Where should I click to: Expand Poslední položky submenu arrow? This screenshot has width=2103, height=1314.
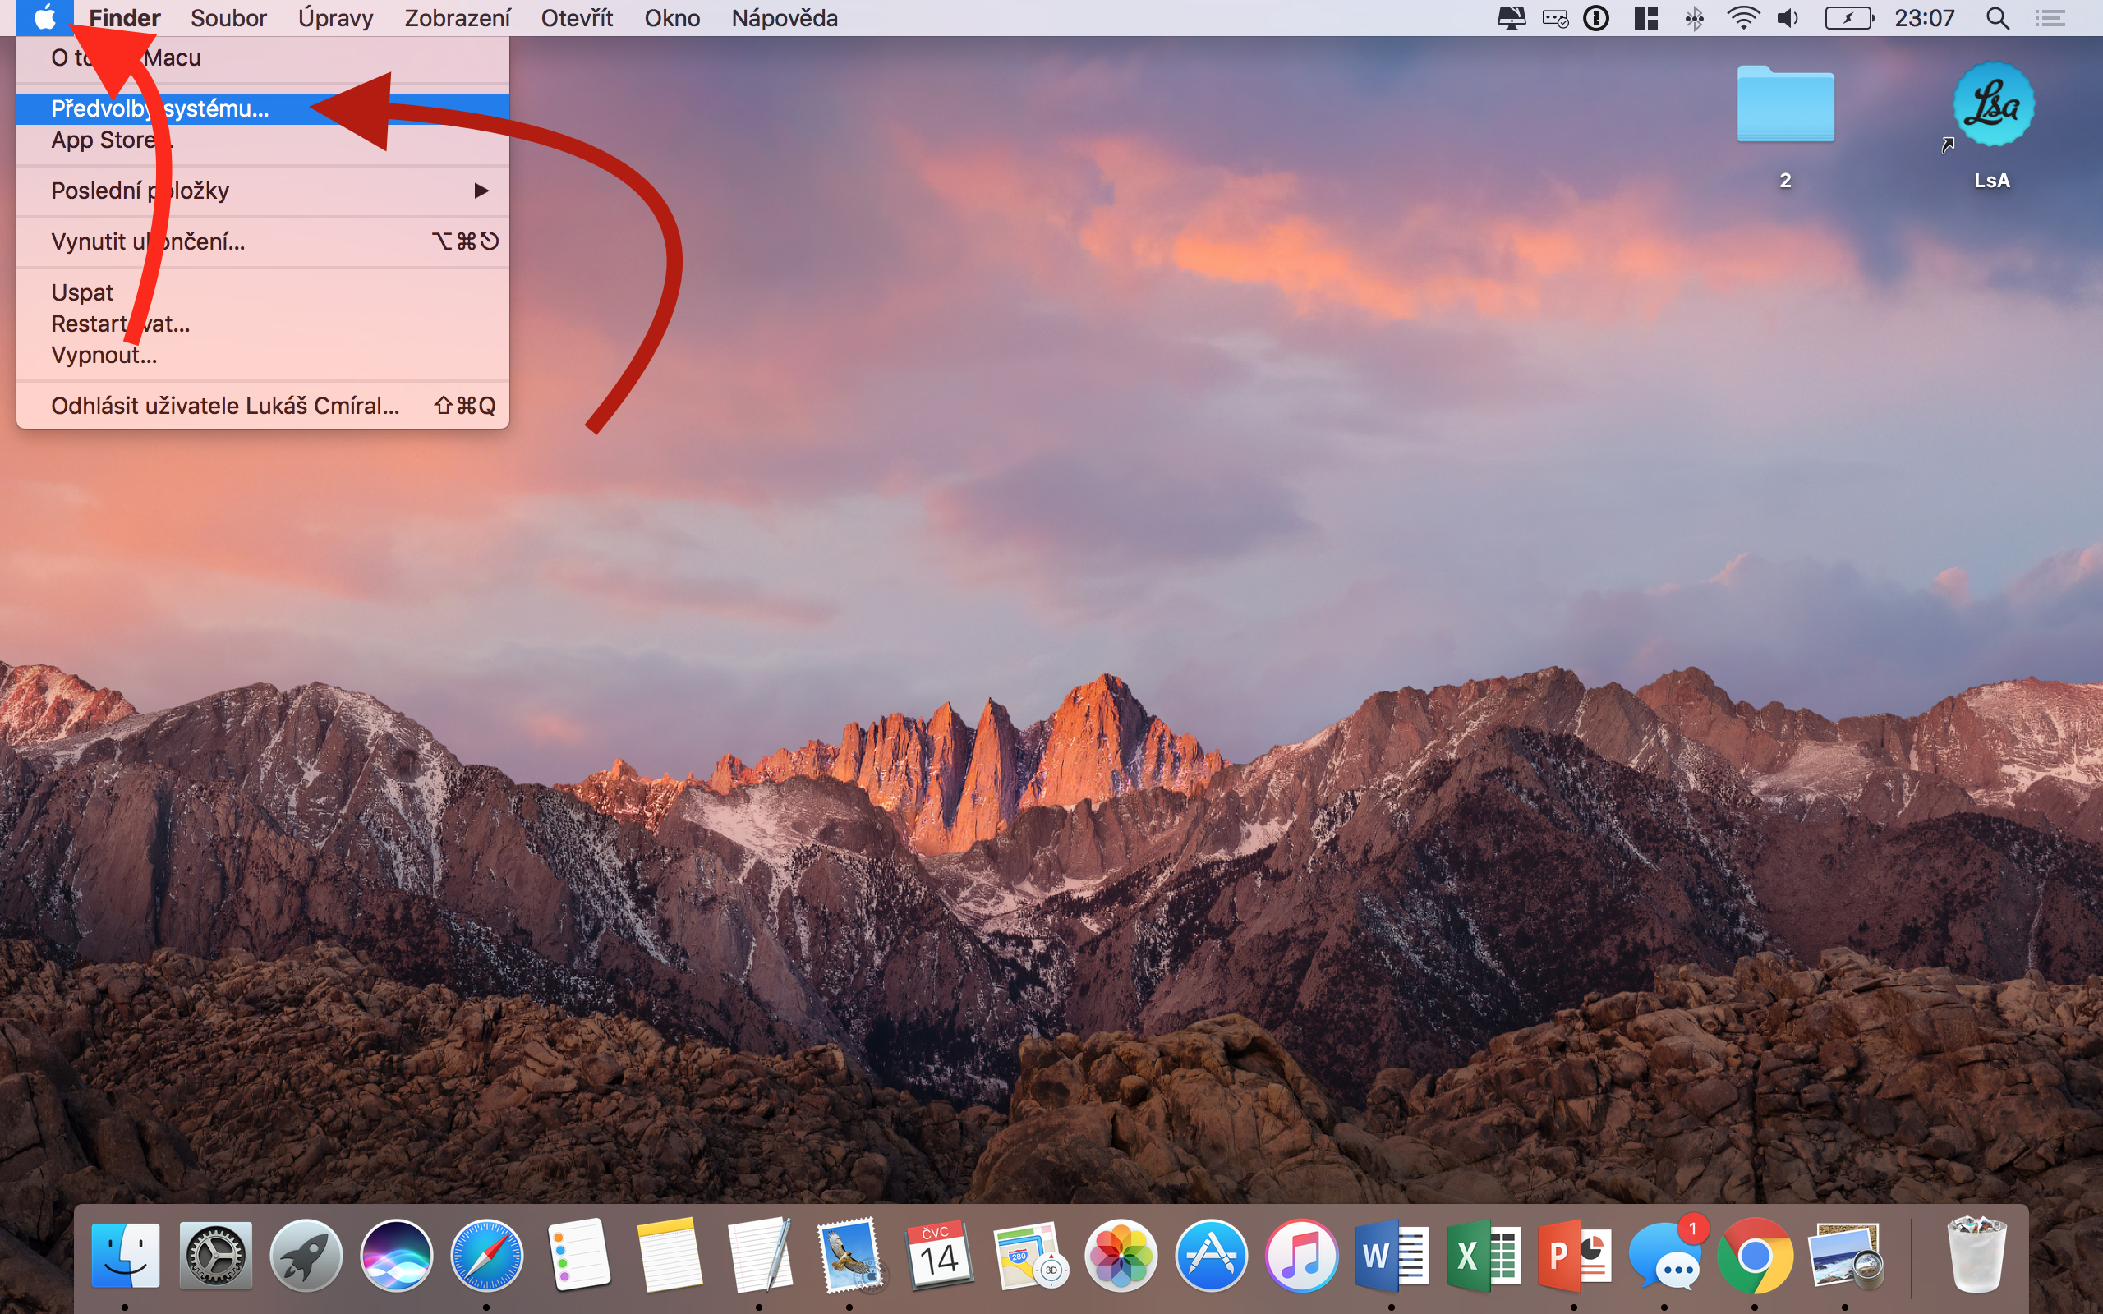tap(481, 191)
